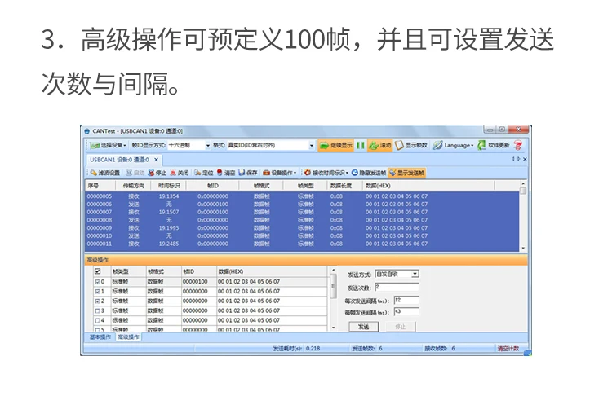Screen dimensions: 612x418
Task: Check frame 3 checkbox
Action: click(97, 310)
